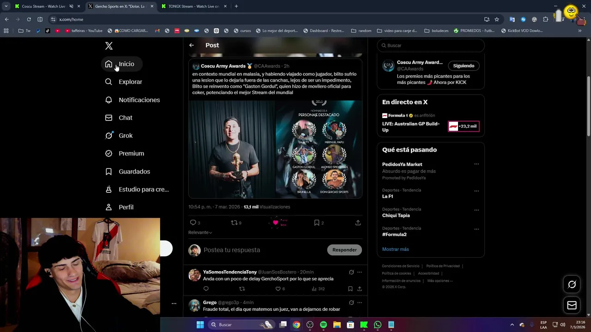Image resolution: width=591 pixels, height=332 pixels.
Task: Click the X logo in sidebar
Action: [x=109, y=46]
